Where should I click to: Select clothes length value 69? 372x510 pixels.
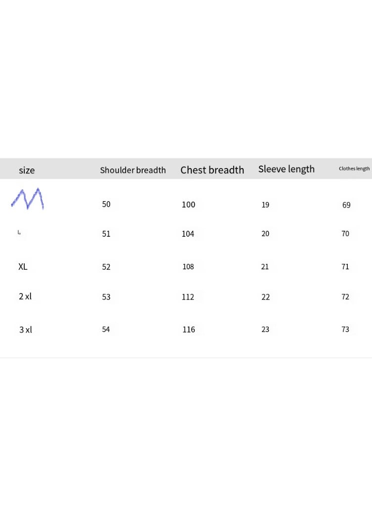[346, 205]
